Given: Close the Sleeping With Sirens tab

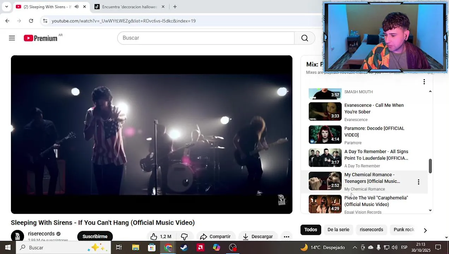Looking at the screenshot, I should (84, 7).
